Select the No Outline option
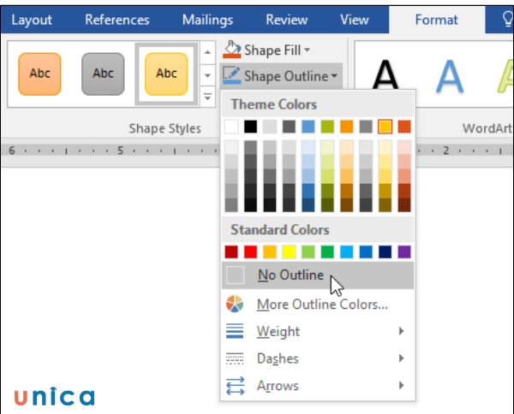This screenshot has width=514, height=414. coord(290,275)
